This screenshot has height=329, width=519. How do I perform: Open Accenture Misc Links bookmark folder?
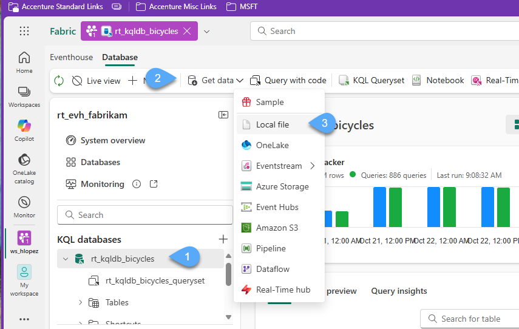point(176,7)
